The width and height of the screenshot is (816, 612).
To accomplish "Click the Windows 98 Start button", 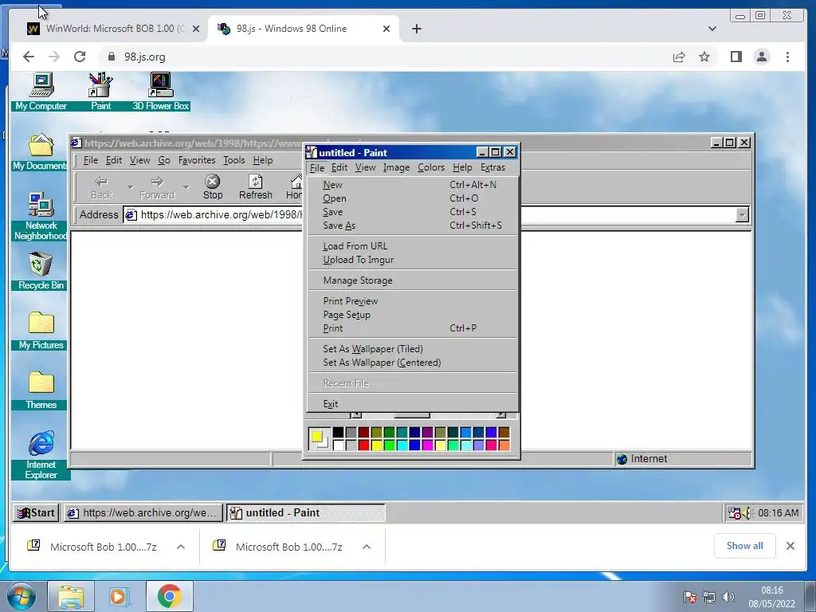I will (x=37, y=513).
